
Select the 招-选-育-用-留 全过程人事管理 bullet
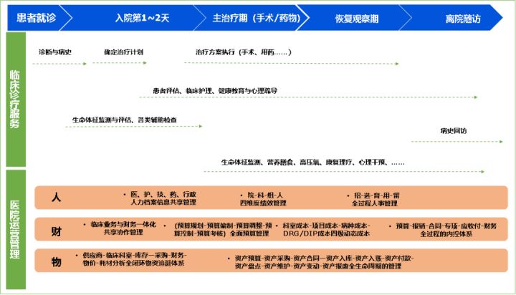[x=373, y=199]
